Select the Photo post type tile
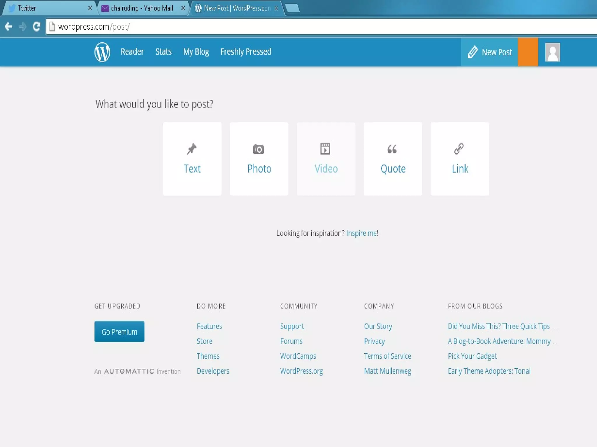Image resolution: width=597 pixels, height=447 pixels. coord(259,159)
